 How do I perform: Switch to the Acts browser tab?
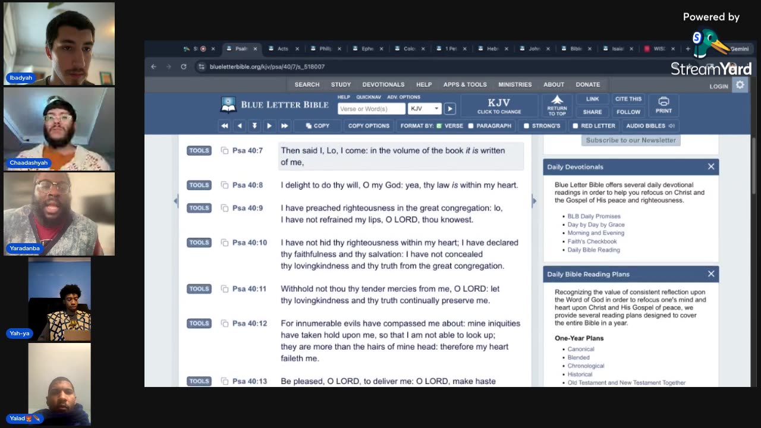[x=282, y=49]
